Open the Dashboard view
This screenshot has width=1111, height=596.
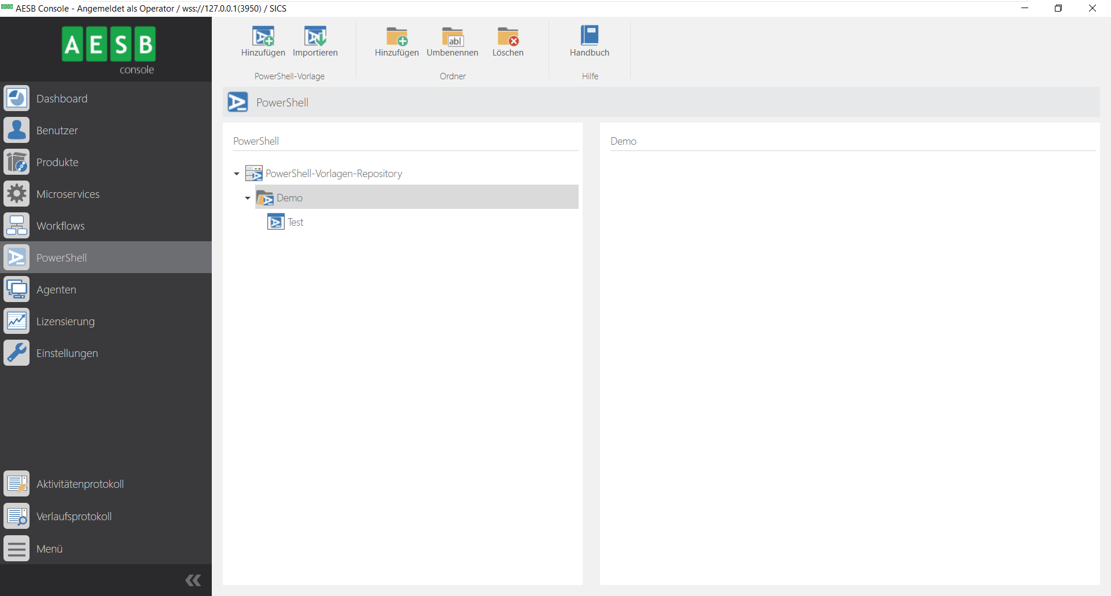coord(62,98)
